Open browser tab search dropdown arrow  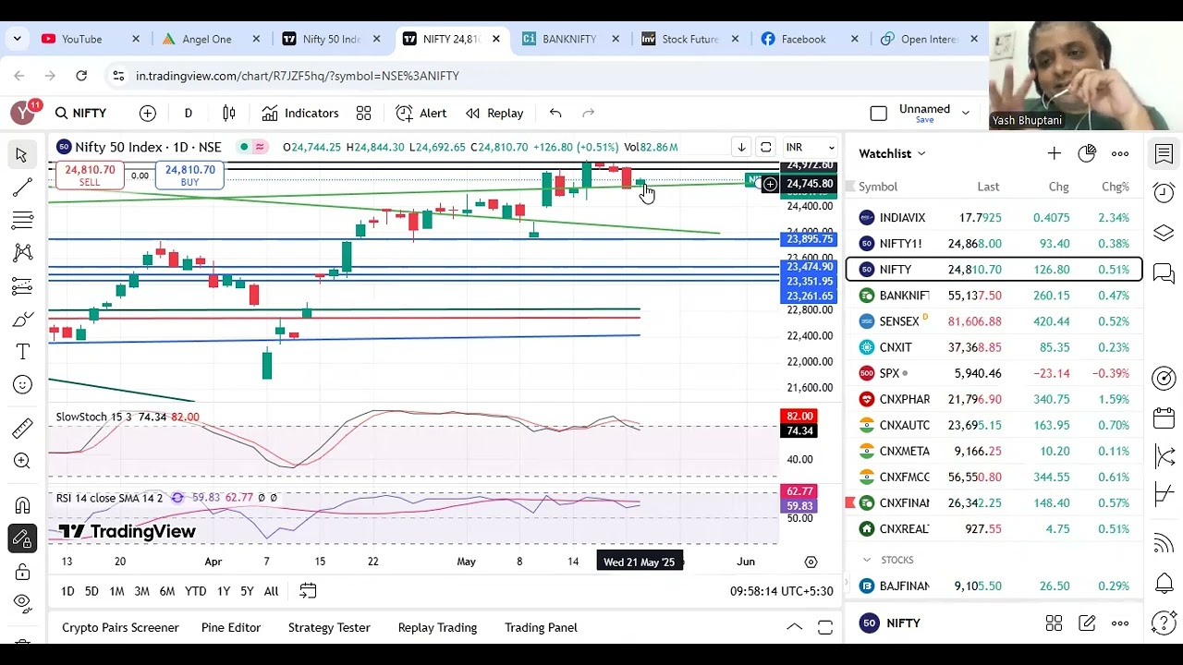[17, 39]
